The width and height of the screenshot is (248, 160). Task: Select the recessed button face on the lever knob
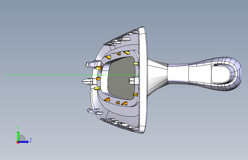pos(220,74)
